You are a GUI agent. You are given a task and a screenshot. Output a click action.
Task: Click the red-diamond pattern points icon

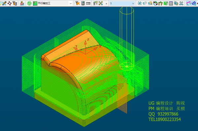tap(10, 3)
